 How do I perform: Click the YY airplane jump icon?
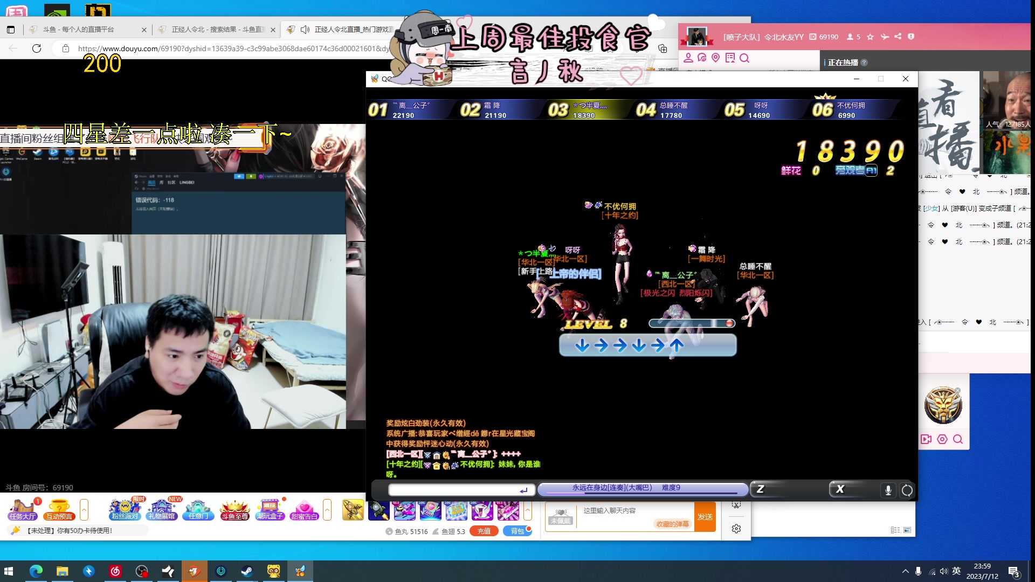point(885,37)
